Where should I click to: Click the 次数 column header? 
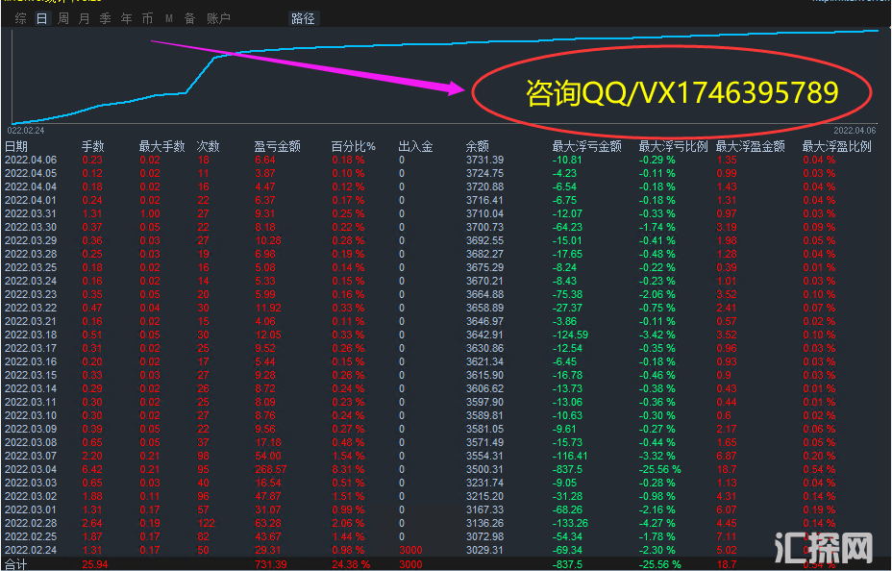pos(209,147)
